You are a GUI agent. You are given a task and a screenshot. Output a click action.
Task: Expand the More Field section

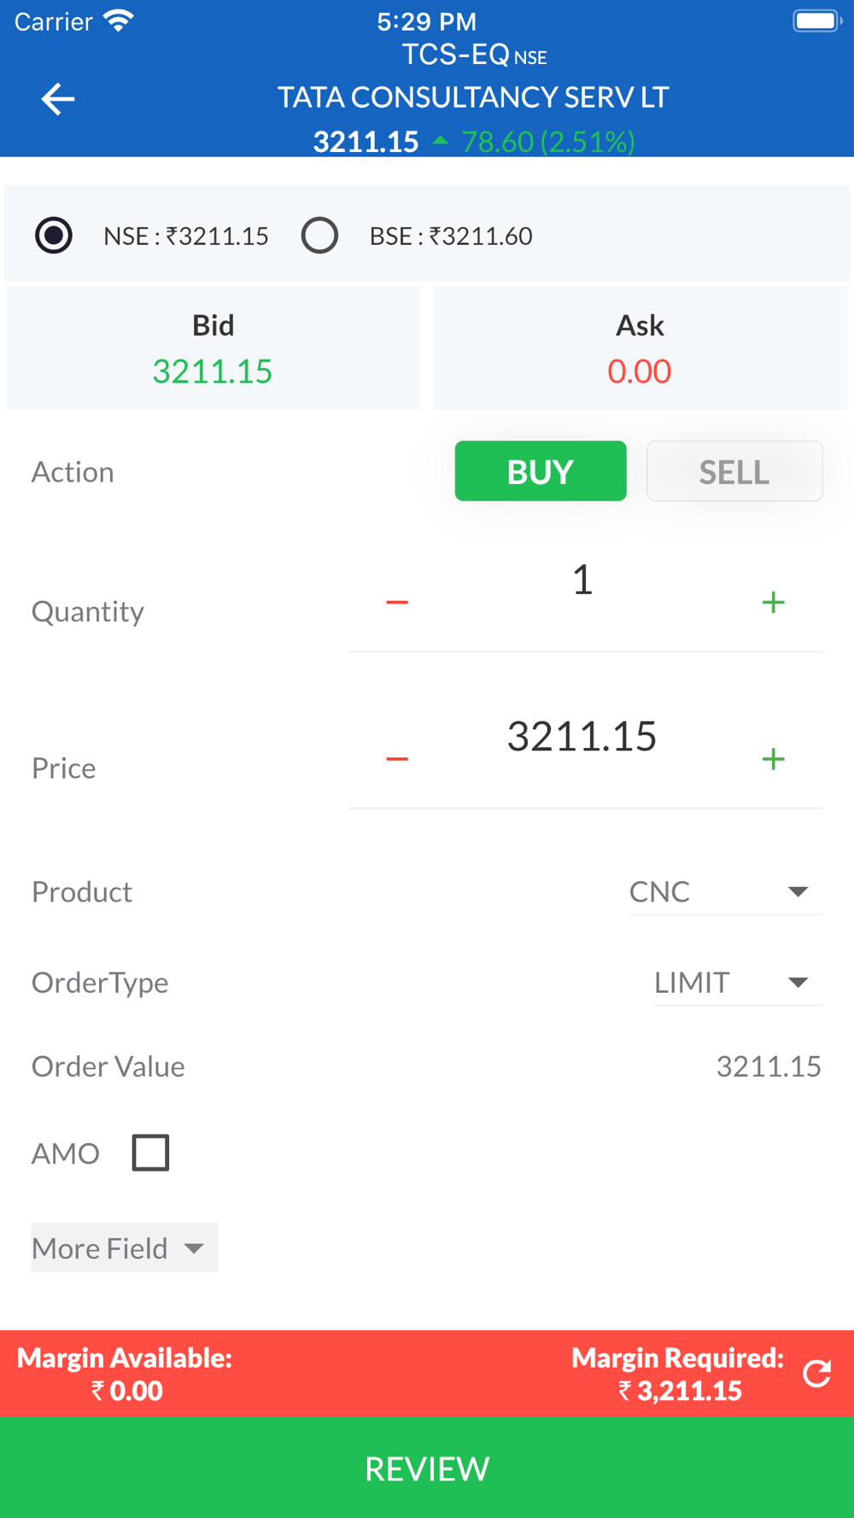(124, 1248)
